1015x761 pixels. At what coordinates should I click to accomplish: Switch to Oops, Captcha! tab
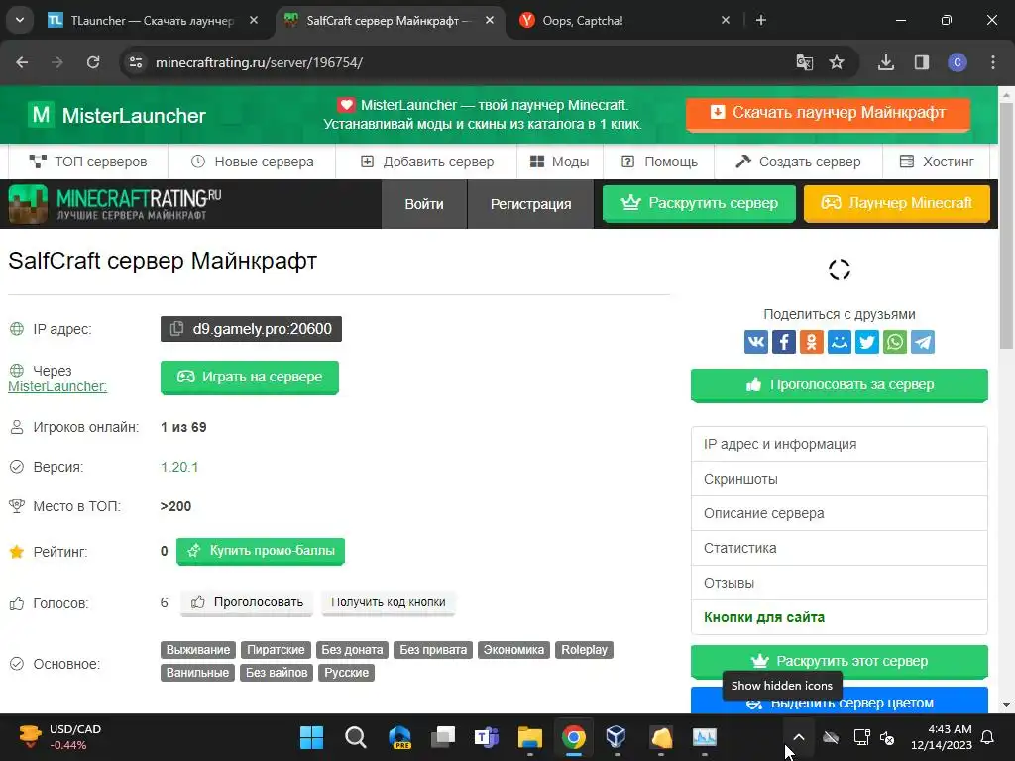point(624,21)
